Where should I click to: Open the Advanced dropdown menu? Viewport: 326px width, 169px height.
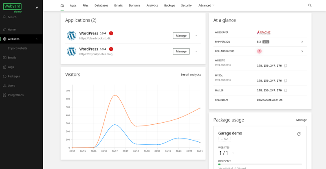click(x=206, y=5)
